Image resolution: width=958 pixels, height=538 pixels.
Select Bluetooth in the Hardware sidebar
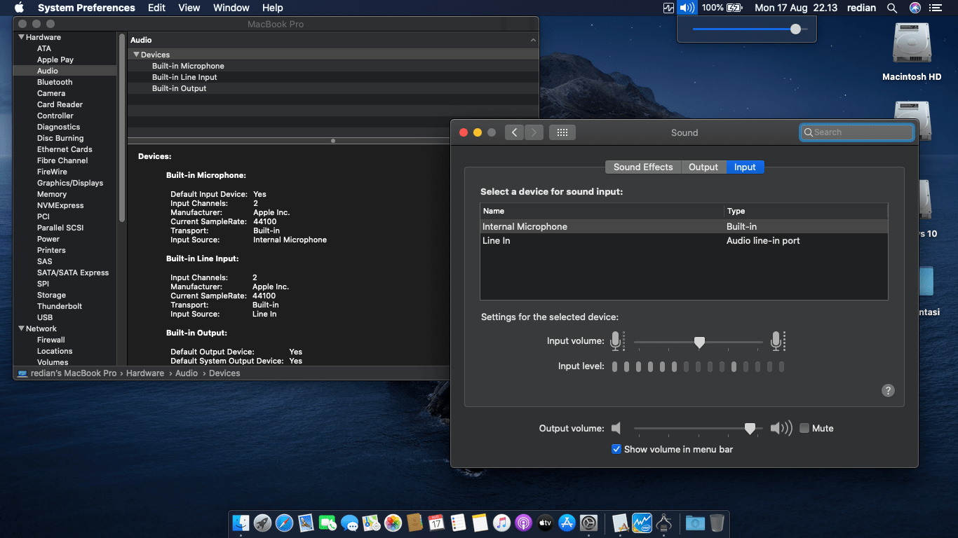[x=55, y=82]
